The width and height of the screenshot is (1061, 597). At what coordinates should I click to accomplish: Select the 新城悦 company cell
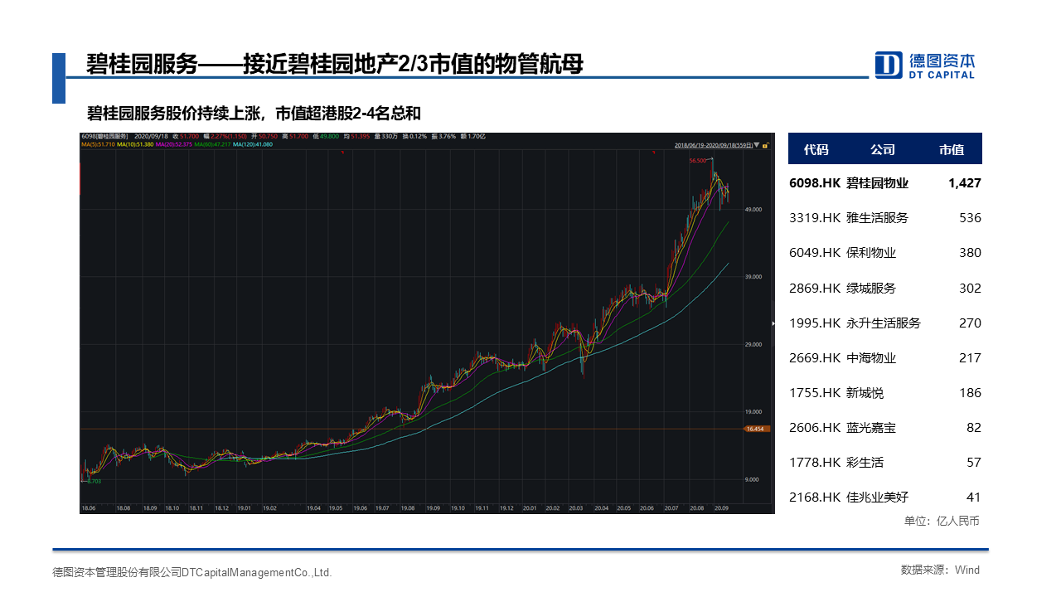(x=865, y=393)
